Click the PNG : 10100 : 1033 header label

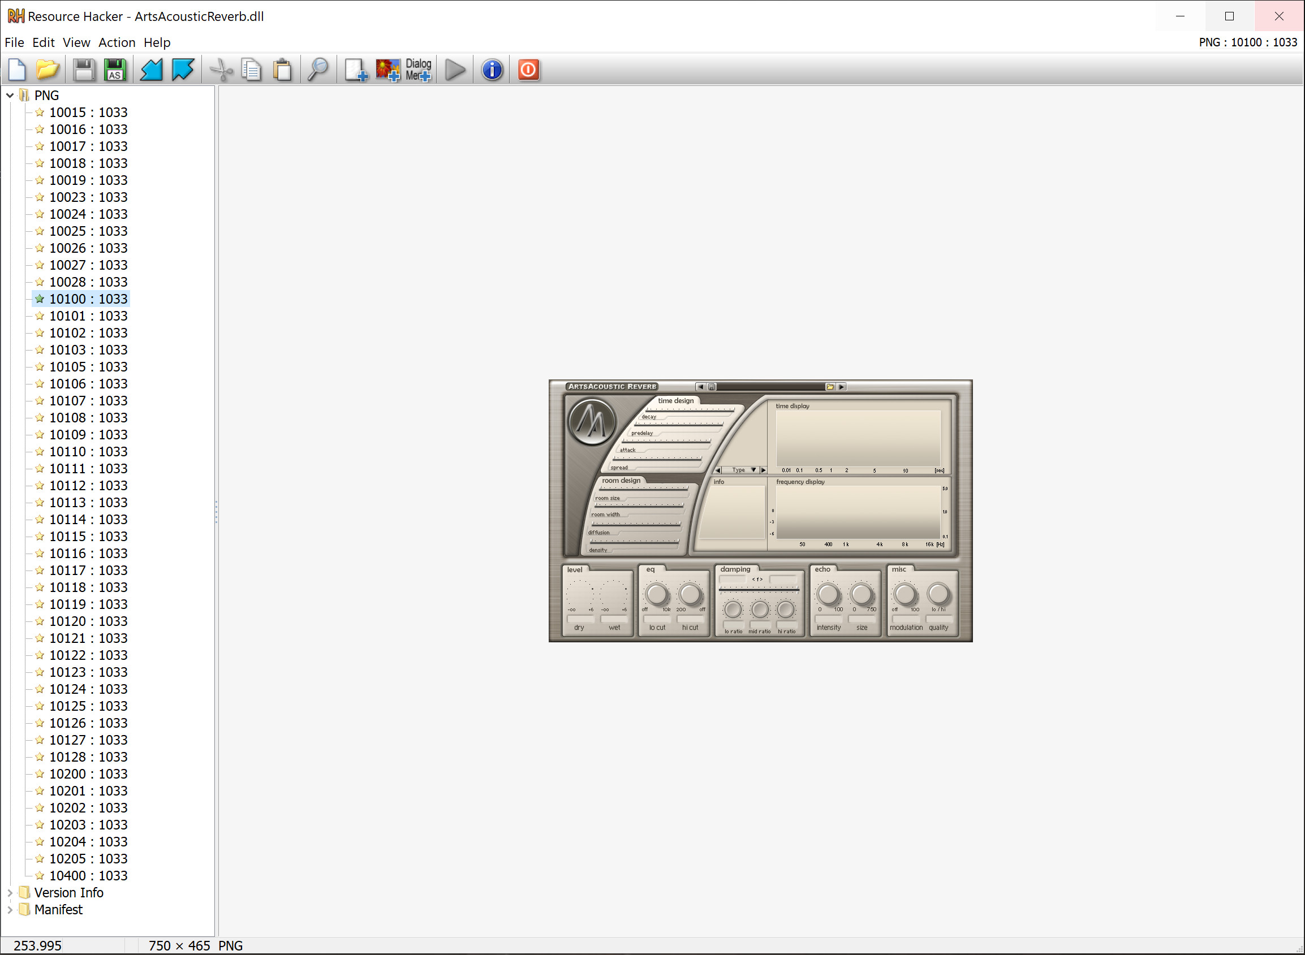pyautogui.click(x=1248, y=42)
